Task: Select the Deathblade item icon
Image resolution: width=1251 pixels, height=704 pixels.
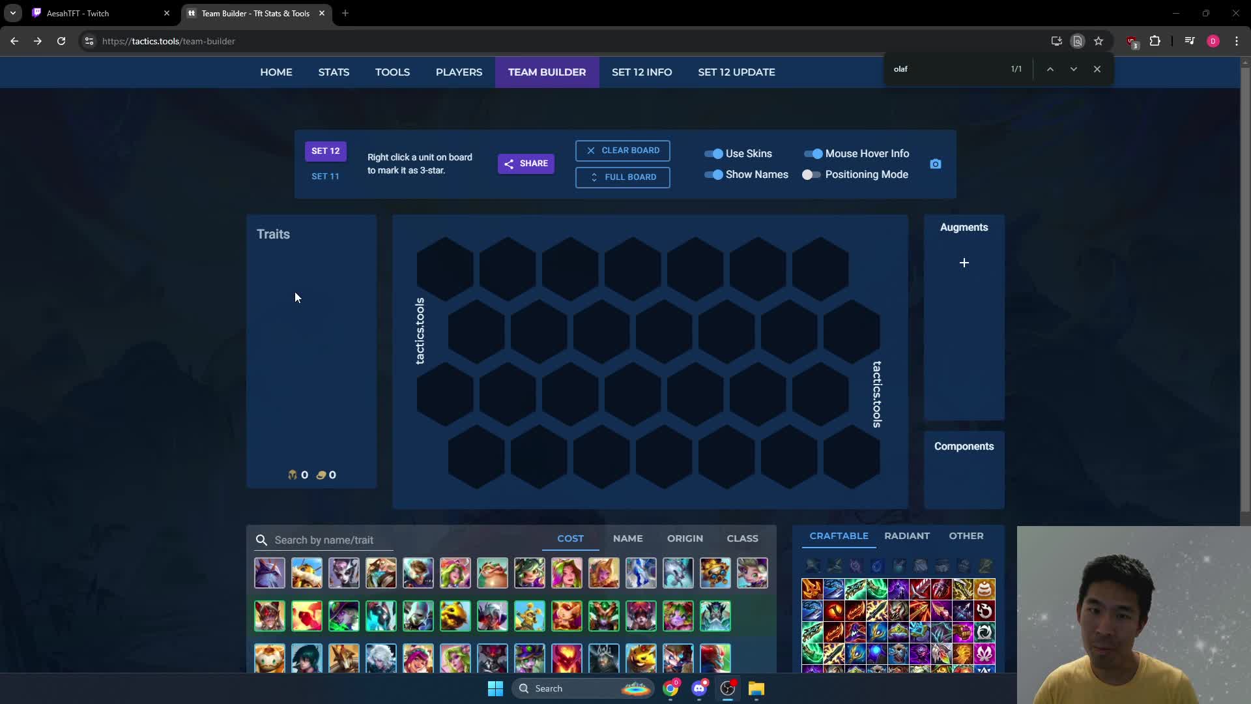Action: coord(812,589)
